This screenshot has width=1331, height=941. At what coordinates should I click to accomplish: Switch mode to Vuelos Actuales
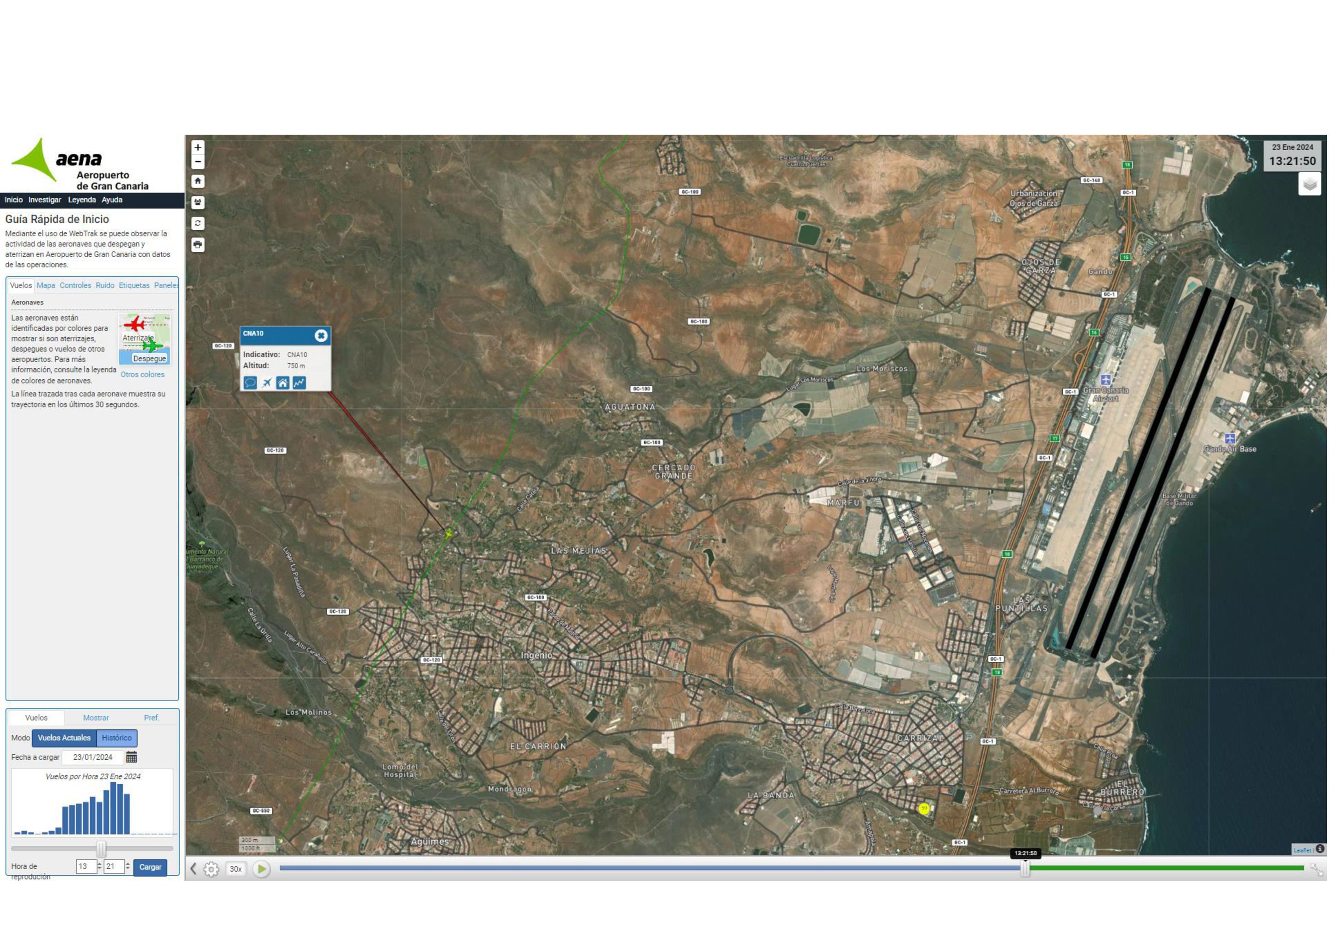pyautogui.click(x=65, y=739)
